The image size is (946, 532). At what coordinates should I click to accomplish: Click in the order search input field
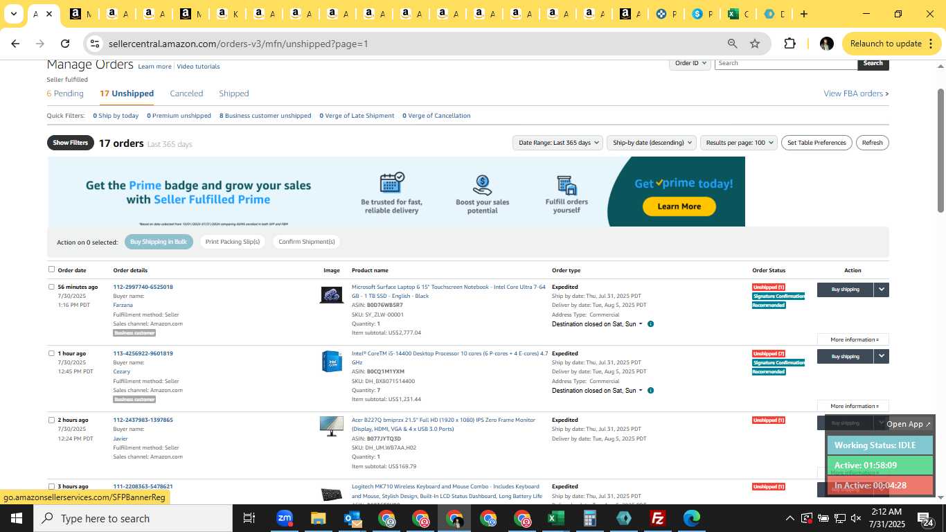click(785, 63)
